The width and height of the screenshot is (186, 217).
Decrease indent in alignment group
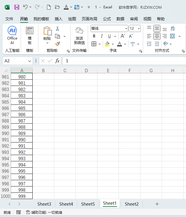149,44
